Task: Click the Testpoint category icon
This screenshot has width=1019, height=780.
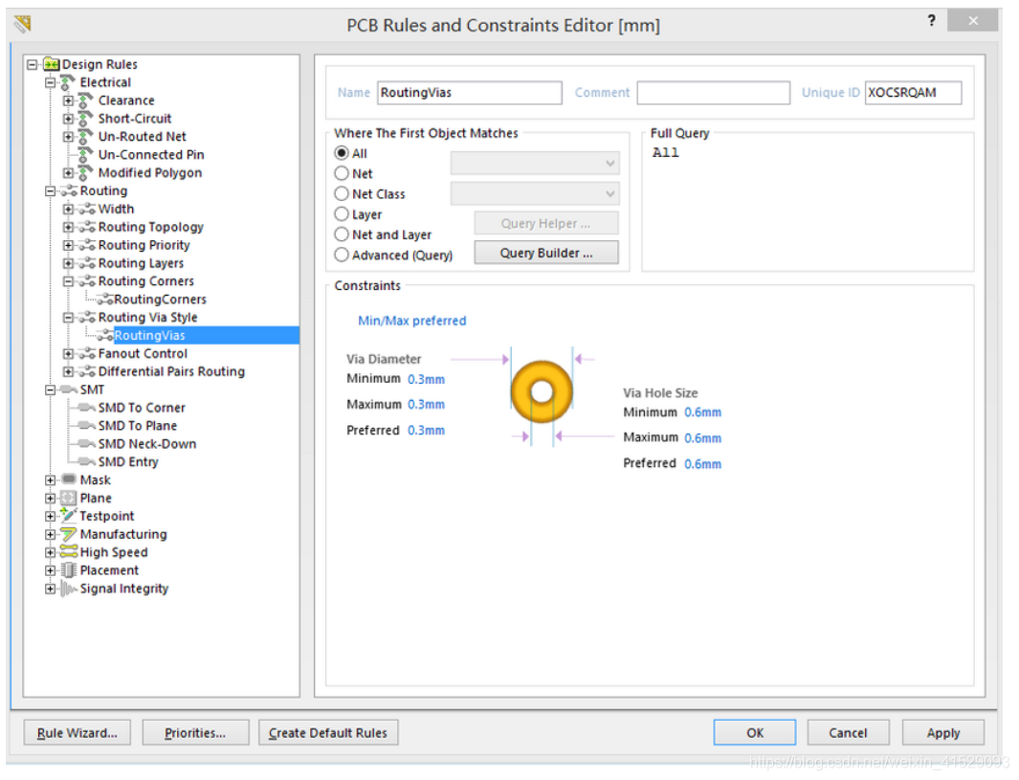Action: click(x=69, y=516)
